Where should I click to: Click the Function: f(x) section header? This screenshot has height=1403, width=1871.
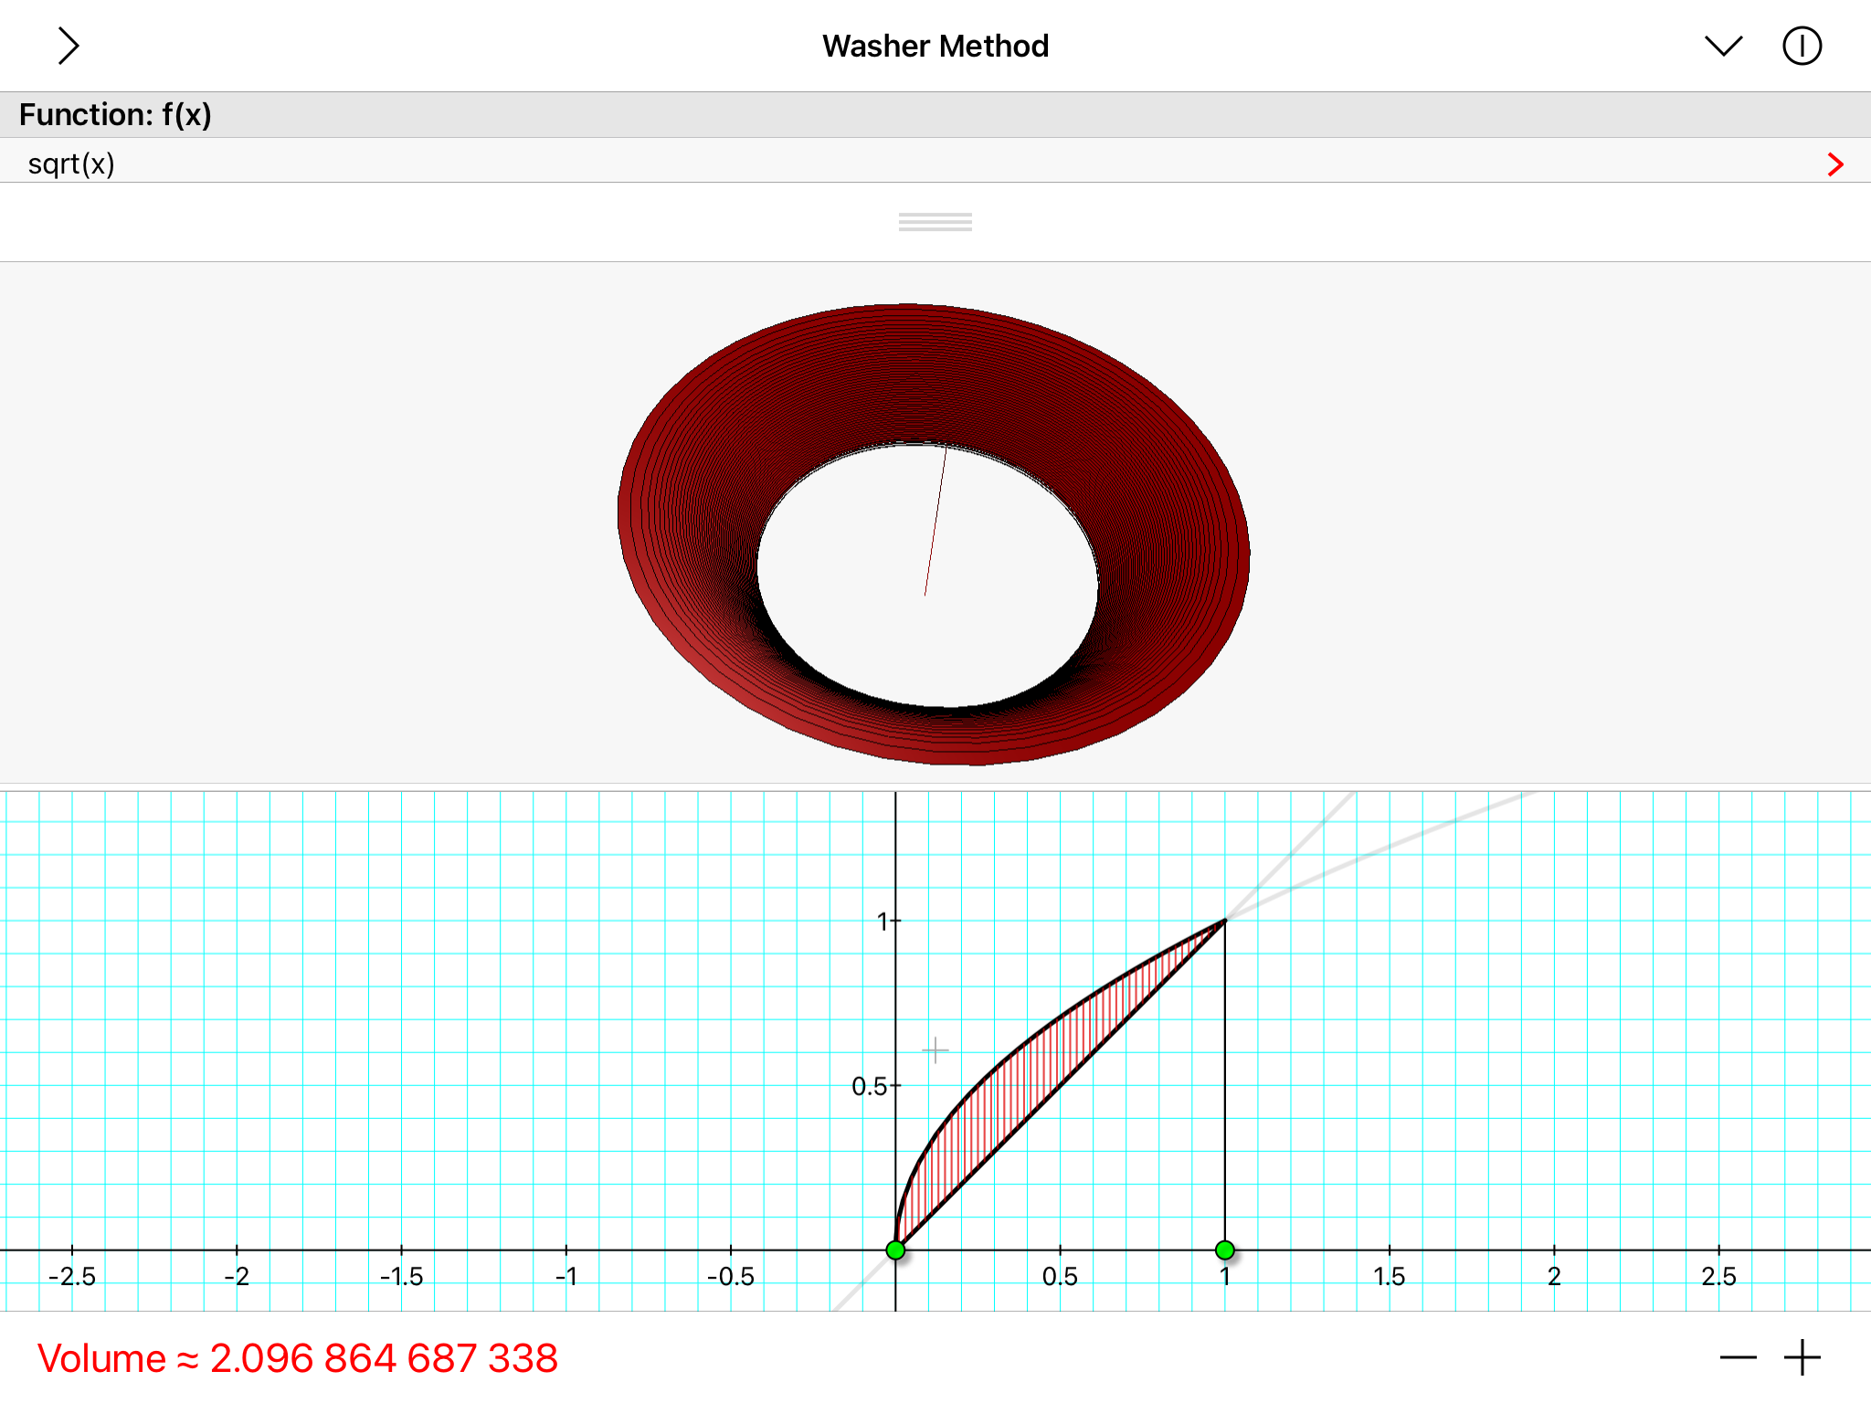coord(116,115)
